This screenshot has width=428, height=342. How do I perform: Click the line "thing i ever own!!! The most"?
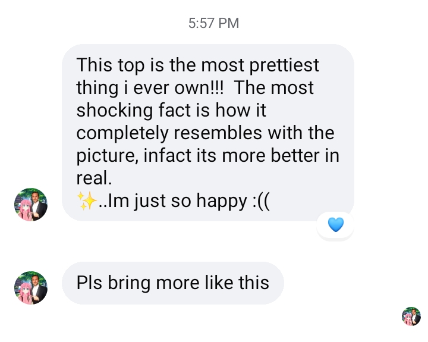pyautogui.click(x=195, y=87)
